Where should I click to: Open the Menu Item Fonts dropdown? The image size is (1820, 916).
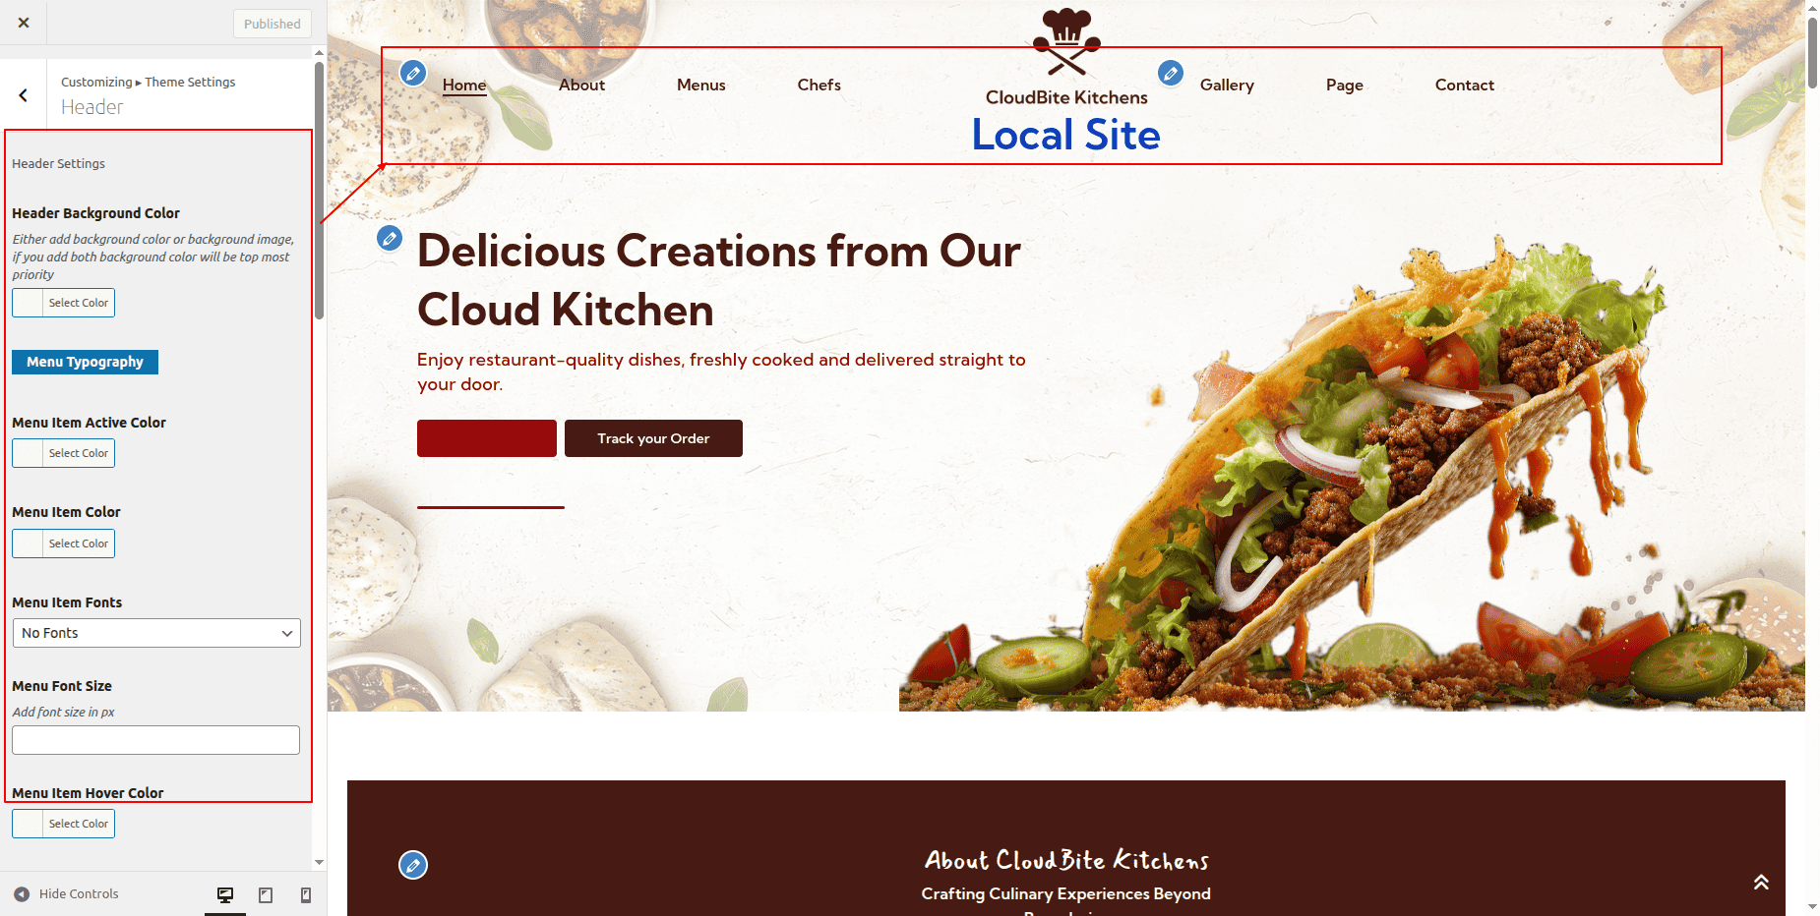click(x=156, y=633)
